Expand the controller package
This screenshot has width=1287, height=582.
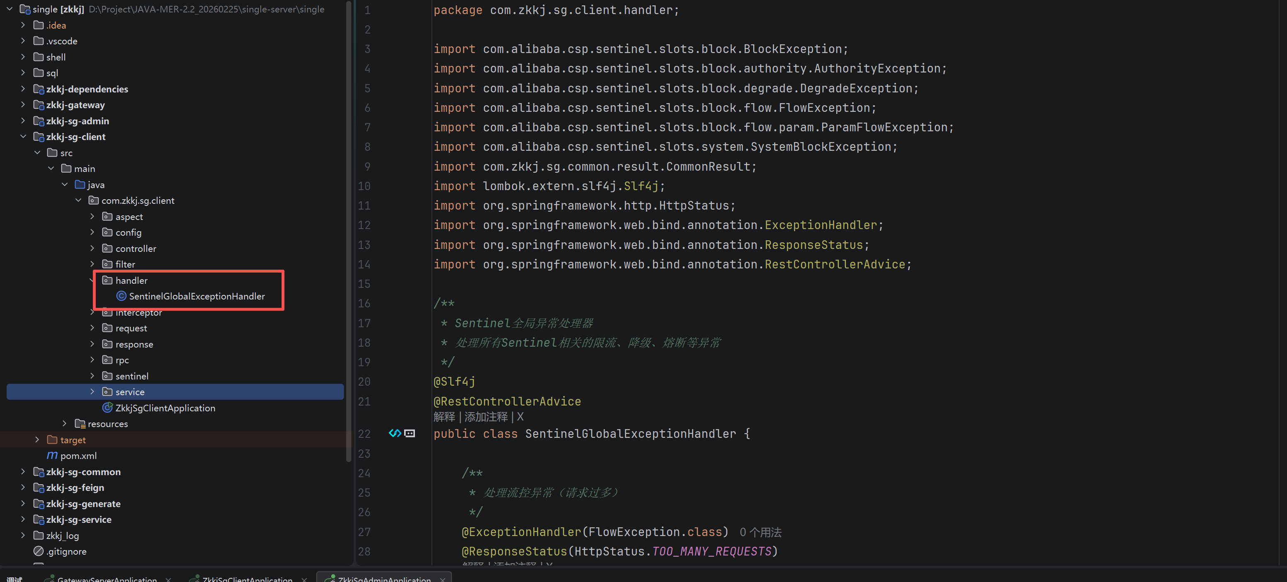coord(92,248)
